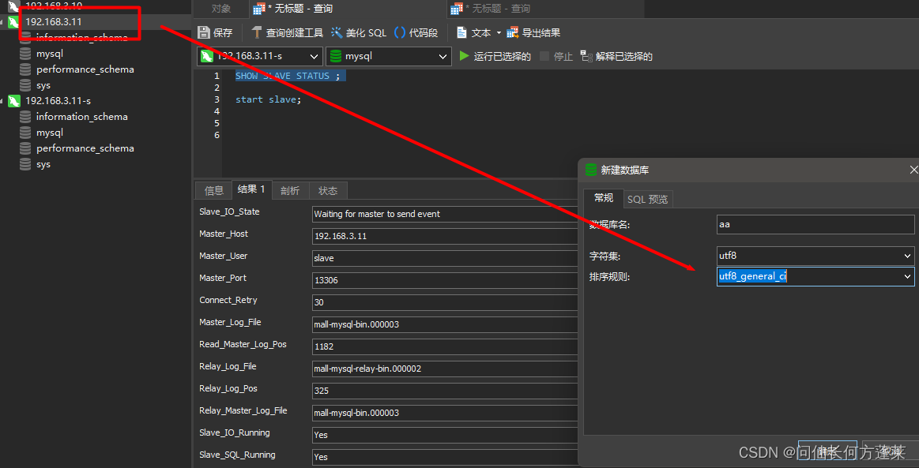The image size is (919, 468).
Task: Select performance_schema under 192.168.3.11
Action: click(x=85, y=69)
